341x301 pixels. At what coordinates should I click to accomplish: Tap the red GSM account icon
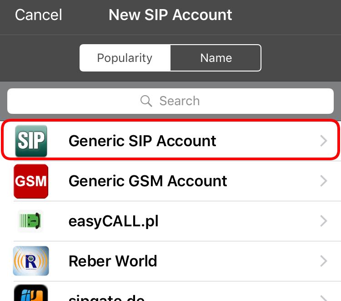[x=31, y=181]
